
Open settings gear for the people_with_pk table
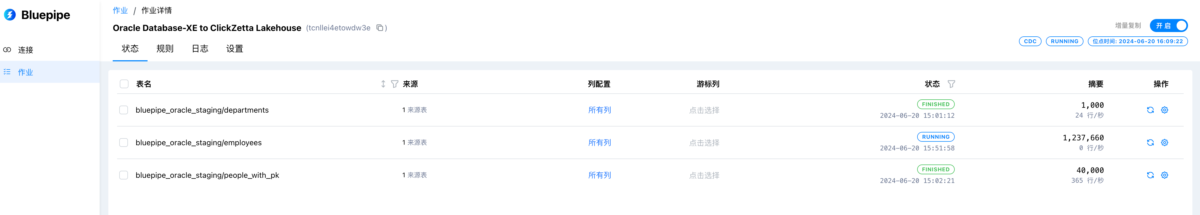click(1164, 175)
